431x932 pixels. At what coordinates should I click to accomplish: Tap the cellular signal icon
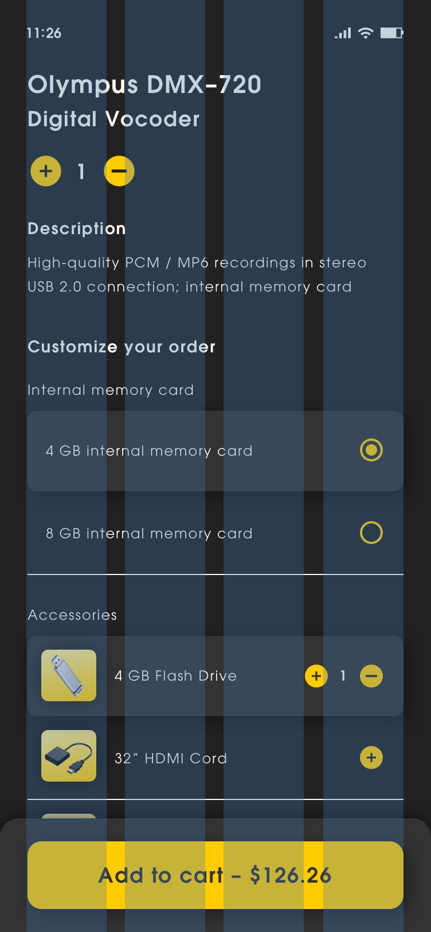[x=343, y=33]
